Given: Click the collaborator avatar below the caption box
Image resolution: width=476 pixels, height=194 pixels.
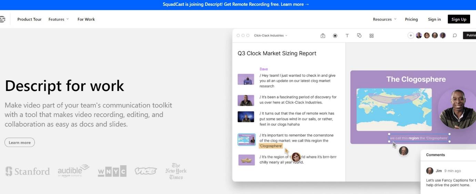Looking at the screenshot, I should coord(404,151).
